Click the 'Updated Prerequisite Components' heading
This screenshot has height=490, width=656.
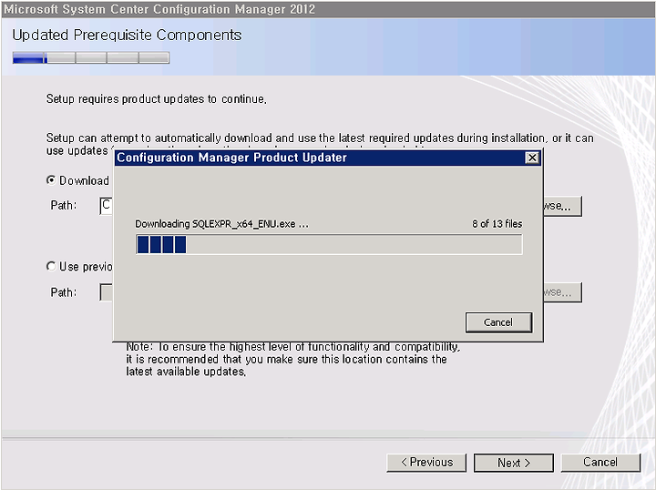click(x=127, y=36)
